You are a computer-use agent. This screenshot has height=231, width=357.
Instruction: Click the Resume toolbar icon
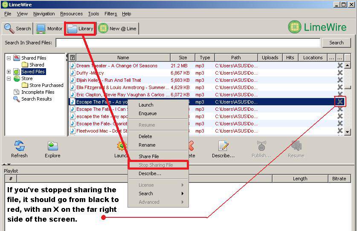pos(296,146)
